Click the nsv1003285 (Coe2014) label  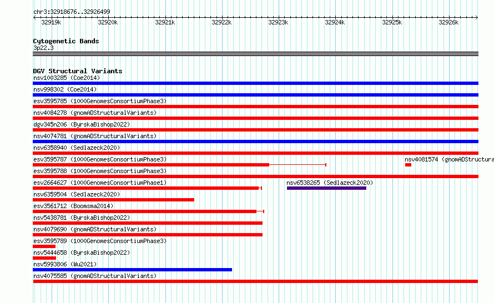(67, 78)
